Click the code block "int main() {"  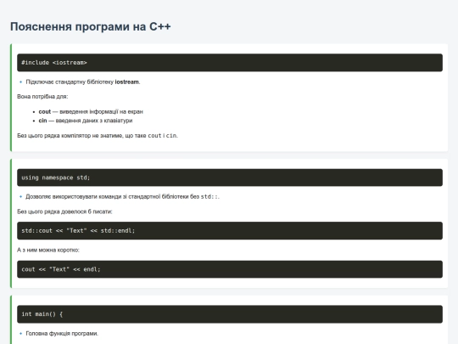(230, 314)
